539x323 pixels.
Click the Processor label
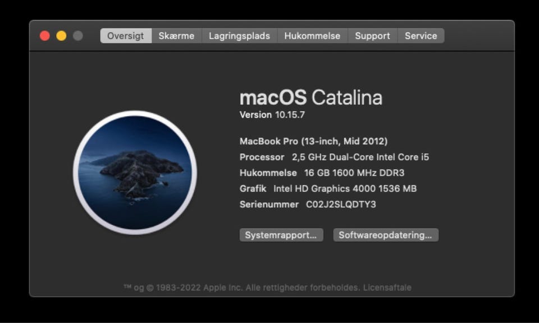(262, 157)
